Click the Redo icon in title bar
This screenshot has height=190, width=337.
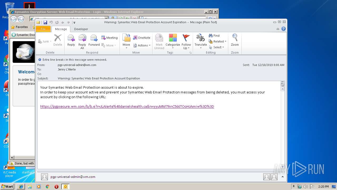tap(57, 22)
